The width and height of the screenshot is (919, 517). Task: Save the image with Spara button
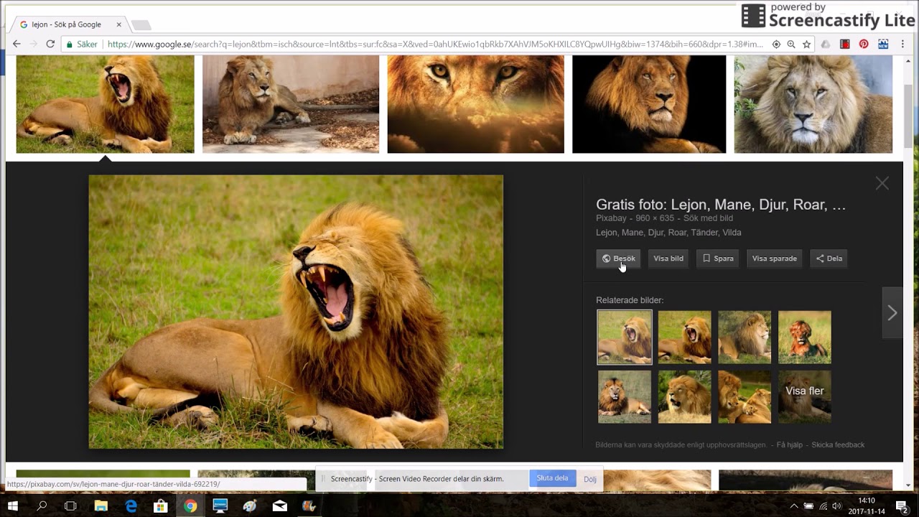(718, 258)
